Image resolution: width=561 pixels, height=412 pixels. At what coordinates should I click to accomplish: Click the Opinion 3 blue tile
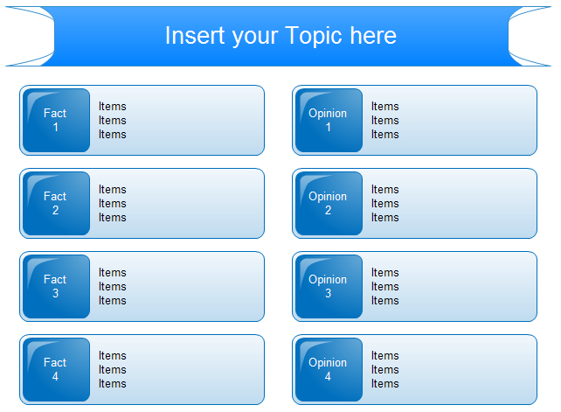[329, 286]
